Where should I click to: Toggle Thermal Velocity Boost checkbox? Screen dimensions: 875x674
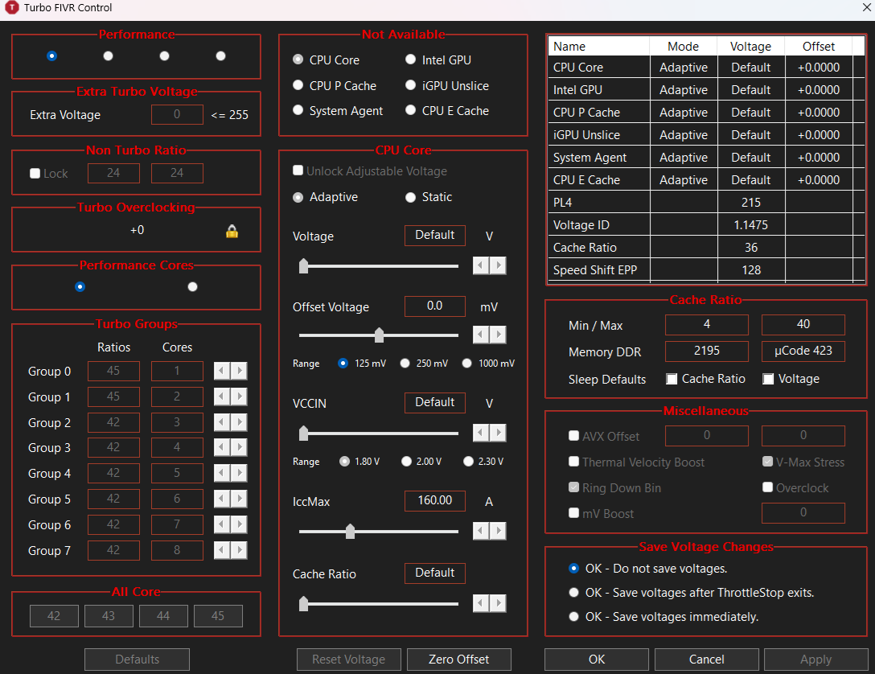573,462
